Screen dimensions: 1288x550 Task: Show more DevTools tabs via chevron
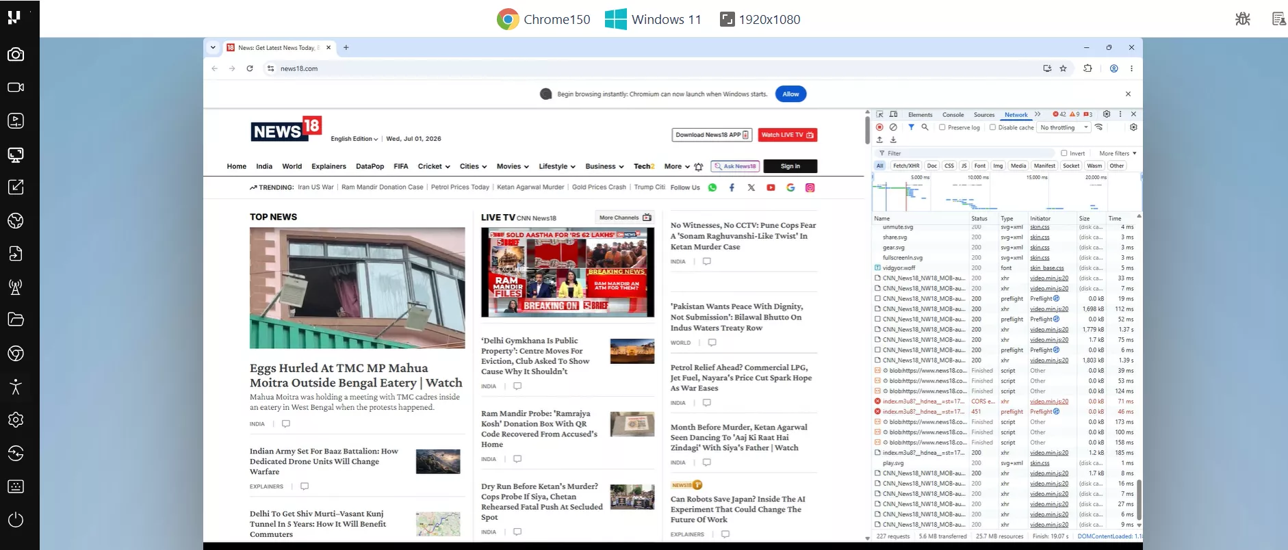point(1038,114)
